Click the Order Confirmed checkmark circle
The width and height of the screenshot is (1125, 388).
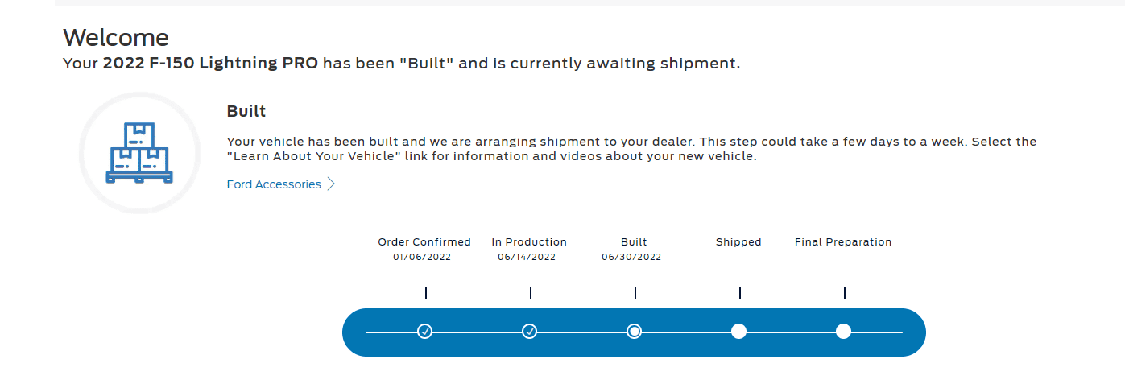tap(425, 331)
